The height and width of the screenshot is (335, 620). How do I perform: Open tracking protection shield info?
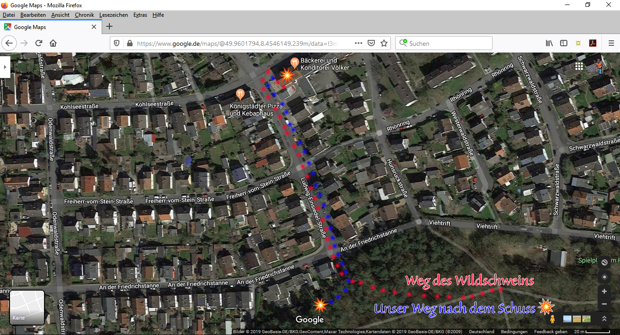point(117,43)
